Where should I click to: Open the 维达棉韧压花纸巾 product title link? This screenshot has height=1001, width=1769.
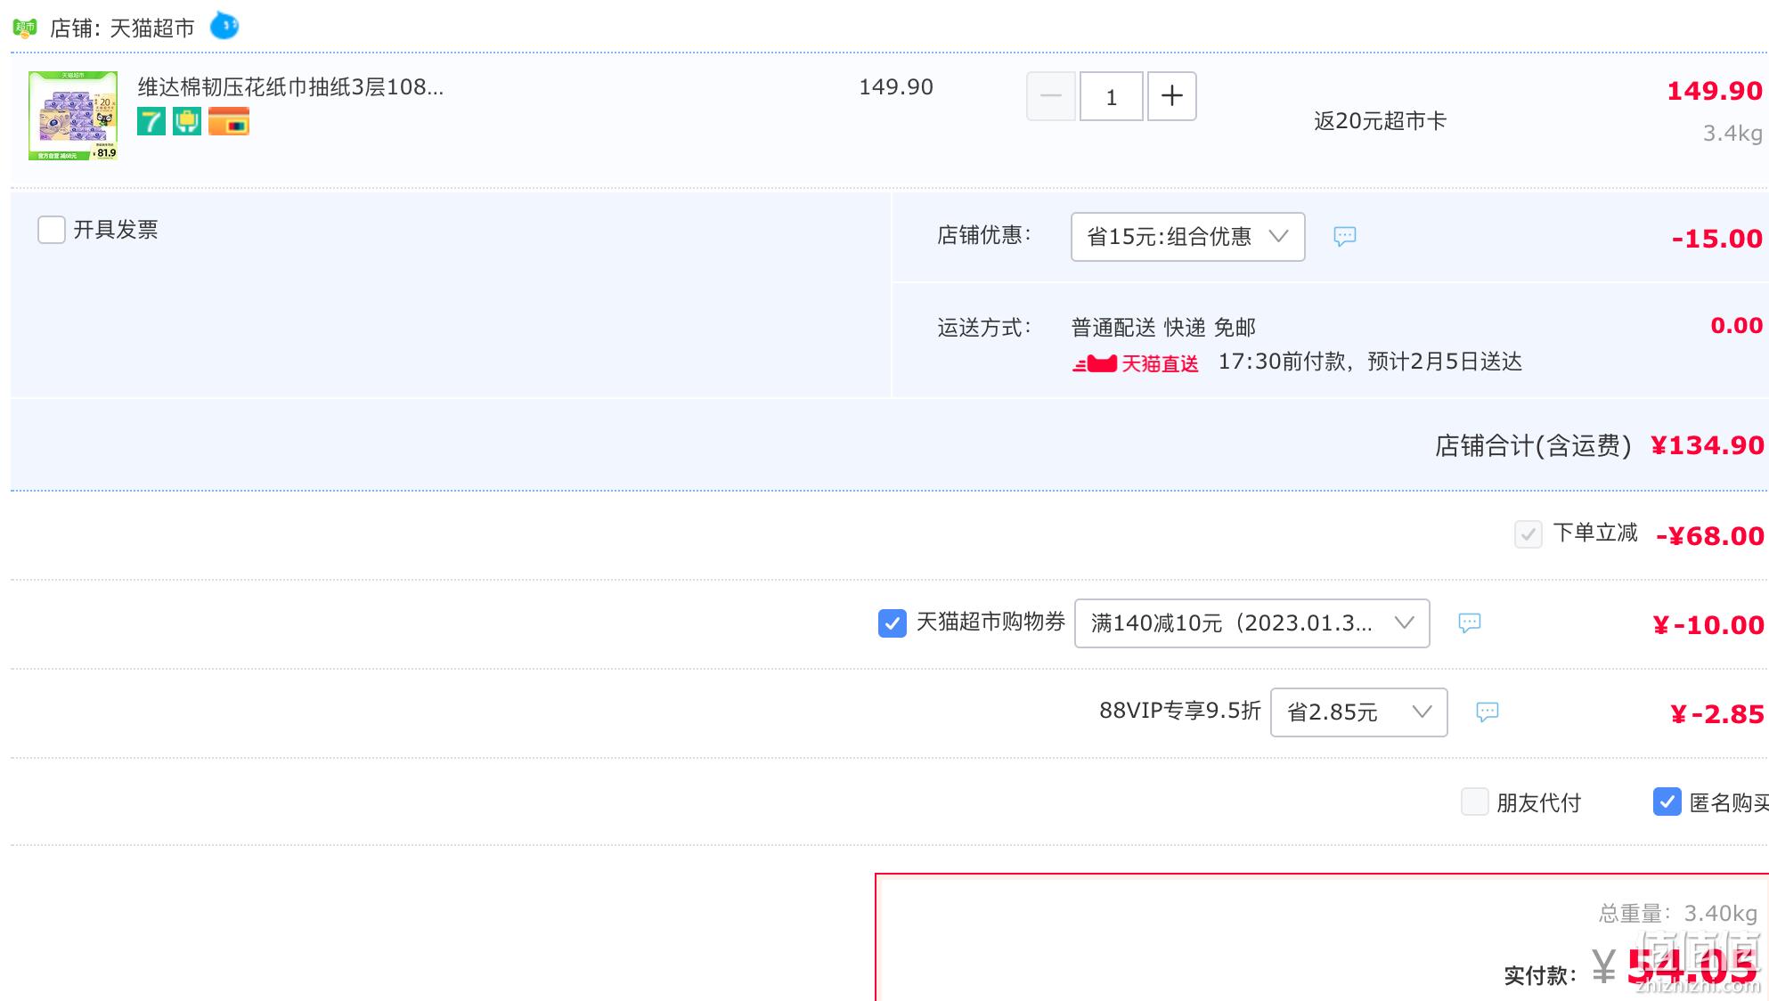click(x=290, y=87)
